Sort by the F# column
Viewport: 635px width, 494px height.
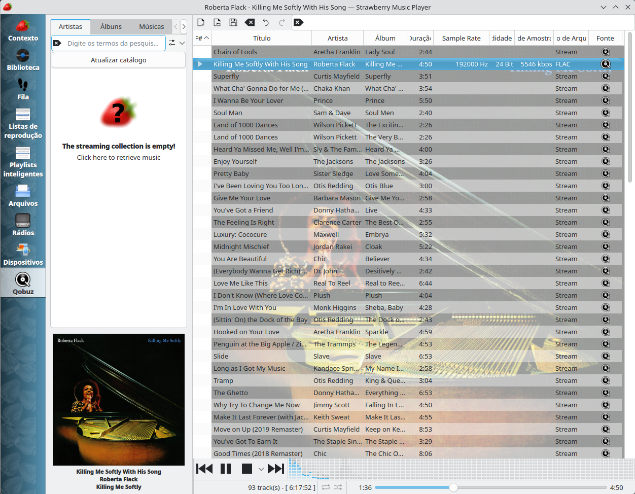coord(202,38)
